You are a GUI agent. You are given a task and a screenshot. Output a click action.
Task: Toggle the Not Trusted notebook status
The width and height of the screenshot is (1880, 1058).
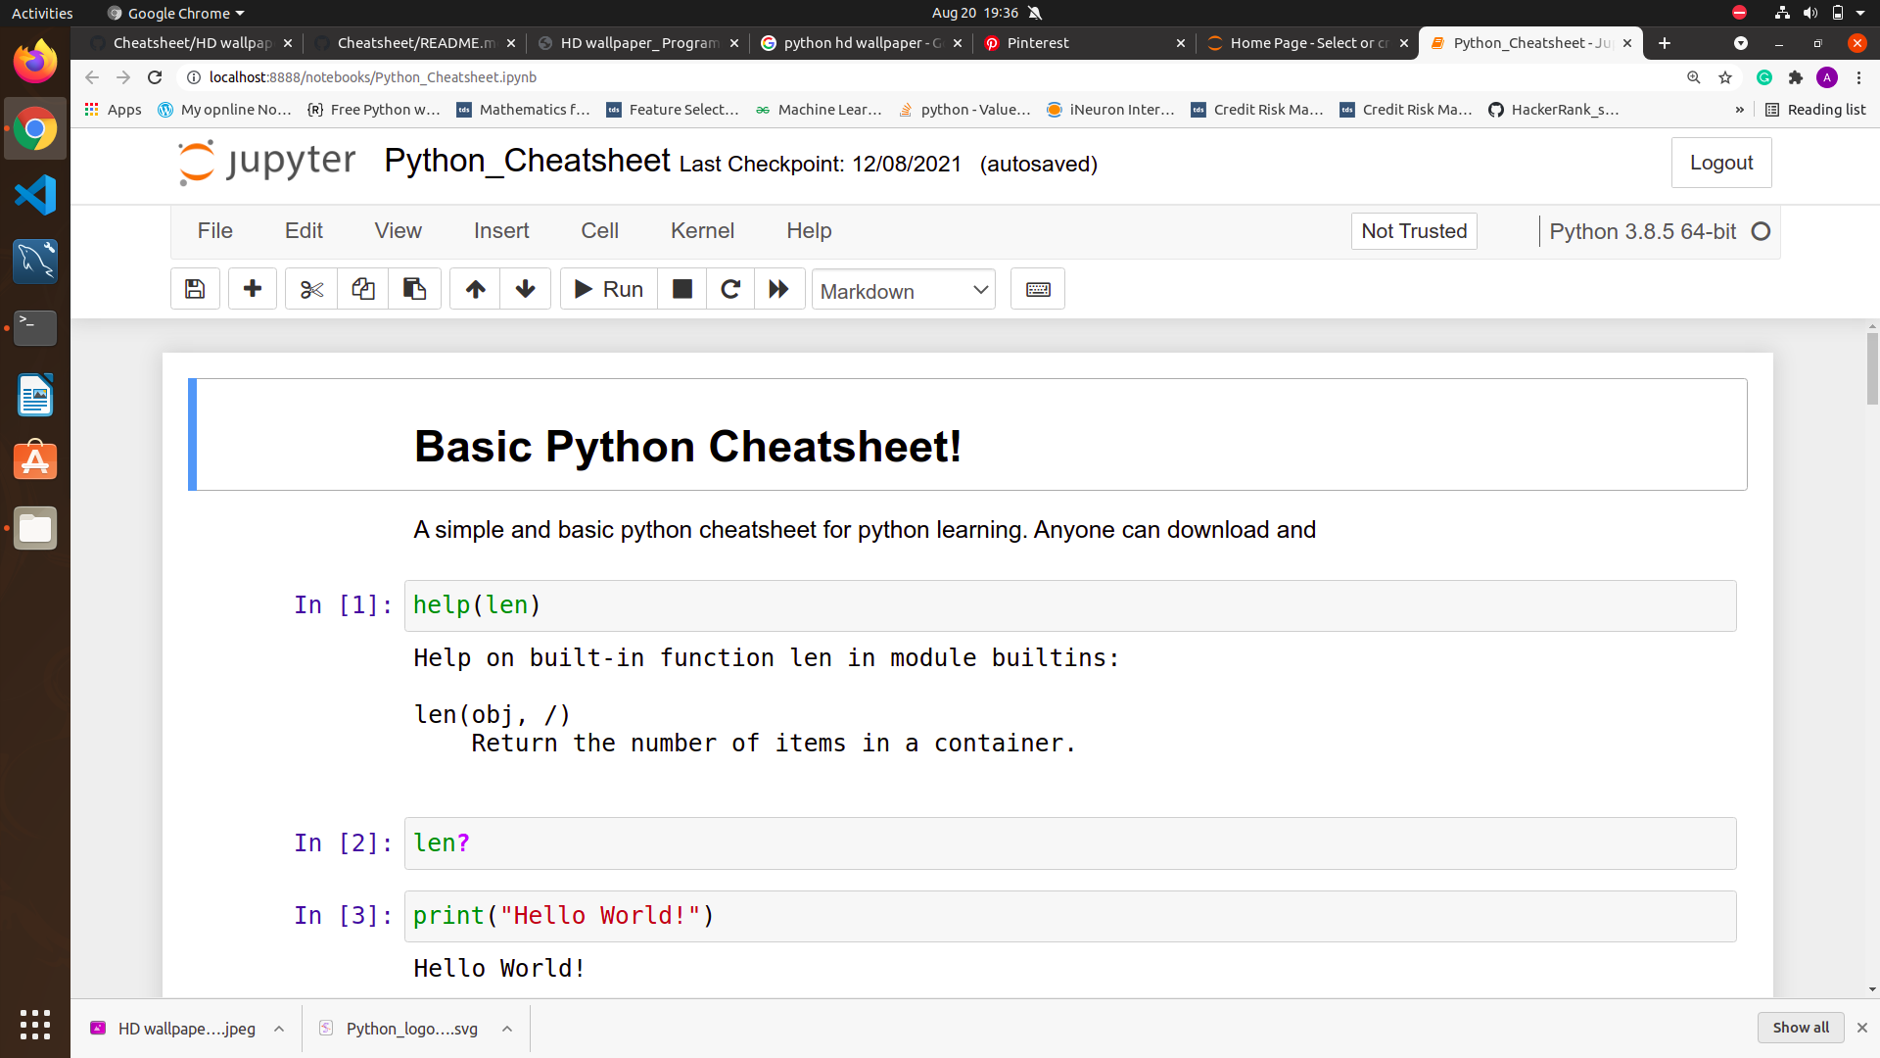(1414, 231)
